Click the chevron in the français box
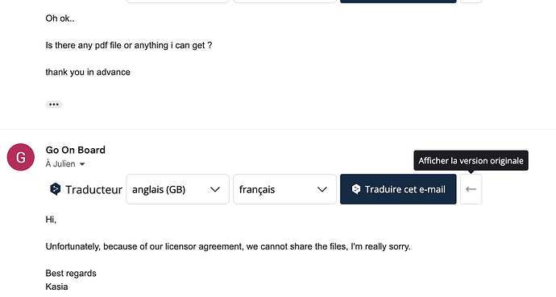The width and height of the screenshot is (556, 297). tap(322, 190)
